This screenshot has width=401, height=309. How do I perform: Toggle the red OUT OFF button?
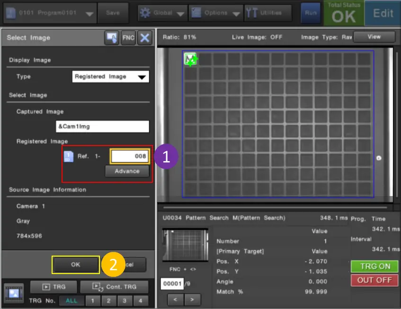click(375, 280)
